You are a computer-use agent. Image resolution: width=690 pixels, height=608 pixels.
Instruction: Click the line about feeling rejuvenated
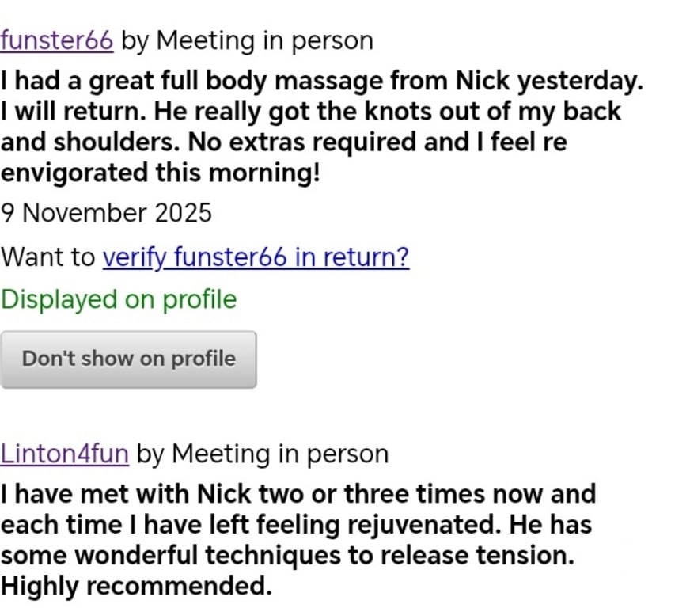click(296, 525)
